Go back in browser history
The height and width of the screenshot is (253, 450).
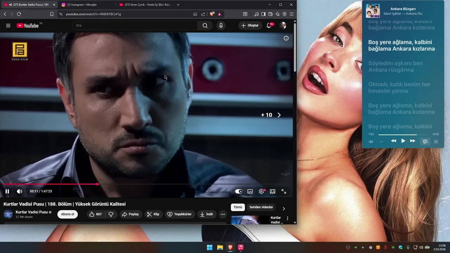tap(5, 14)
